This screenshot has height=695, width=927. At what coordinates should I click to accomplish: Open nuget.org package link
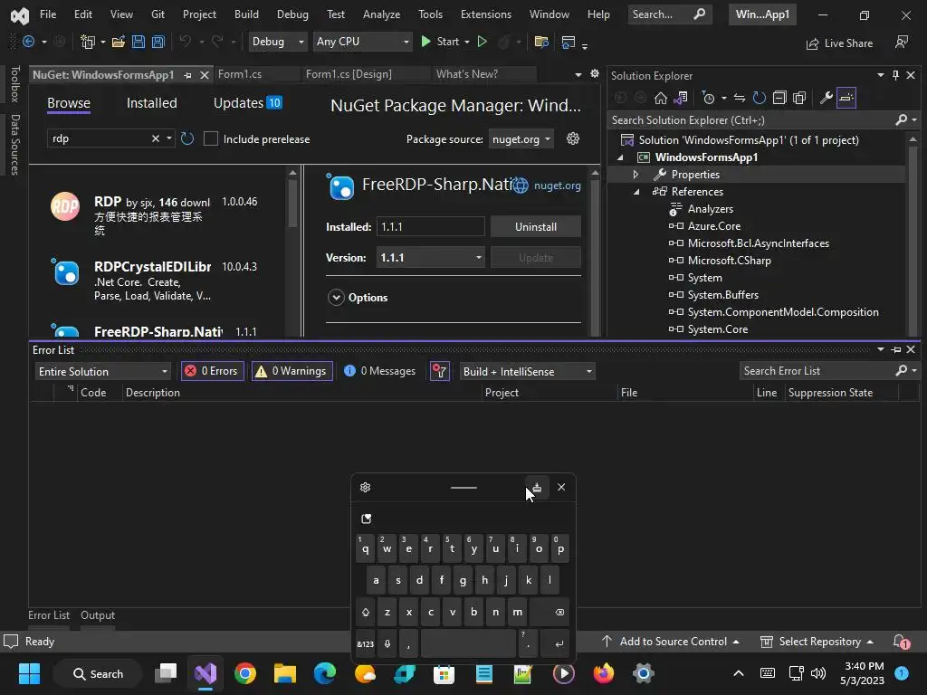point(557,186)
